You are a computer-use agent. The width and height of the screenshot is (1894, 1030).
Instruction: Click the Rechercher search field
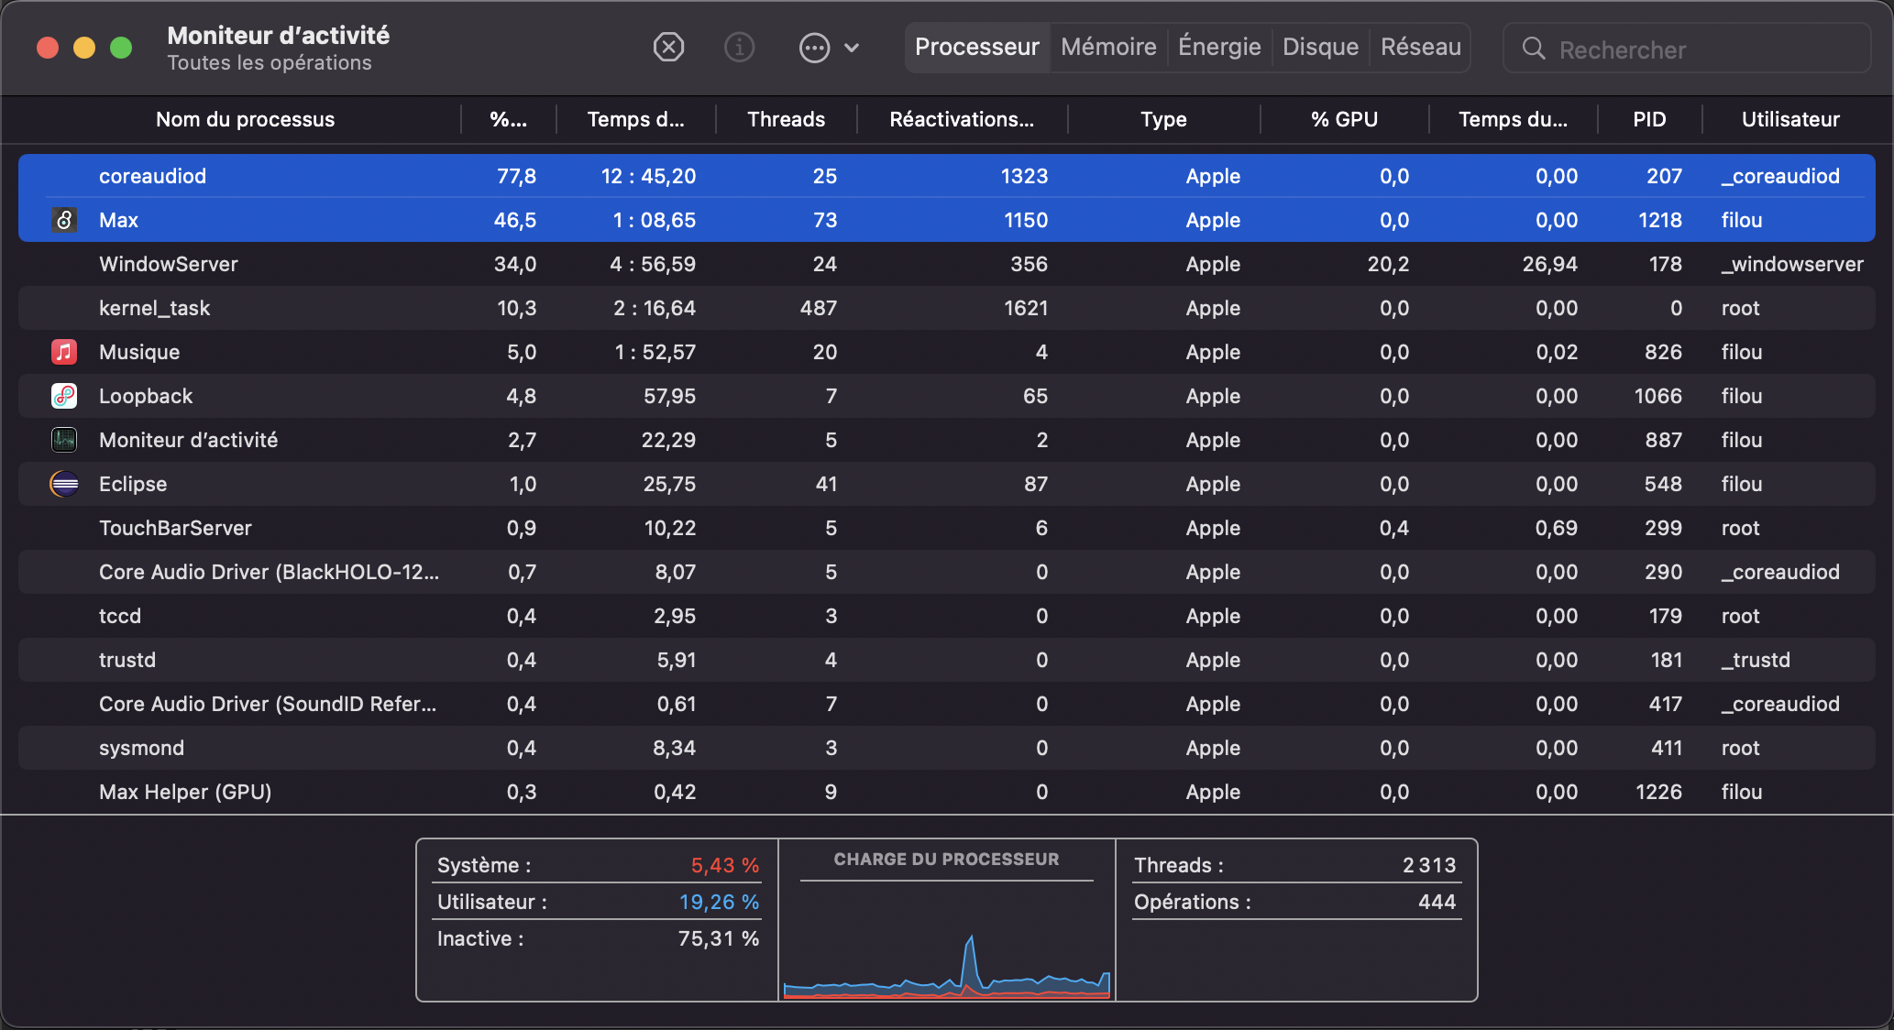(x=1687, y=49)
